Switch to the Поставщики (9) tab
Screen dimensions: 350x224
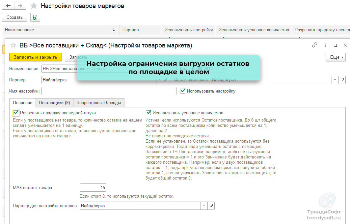(54, 103)
